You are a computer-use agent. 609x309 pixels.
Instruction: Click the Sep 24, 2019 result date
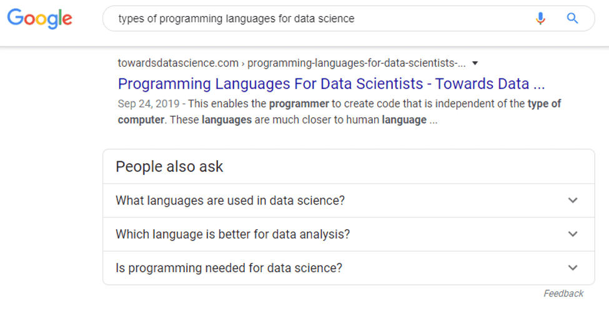pos(149,104)
